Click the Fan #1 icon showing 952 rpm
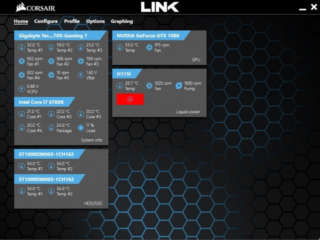The image size is (320, 240). (x=21, y=61)
